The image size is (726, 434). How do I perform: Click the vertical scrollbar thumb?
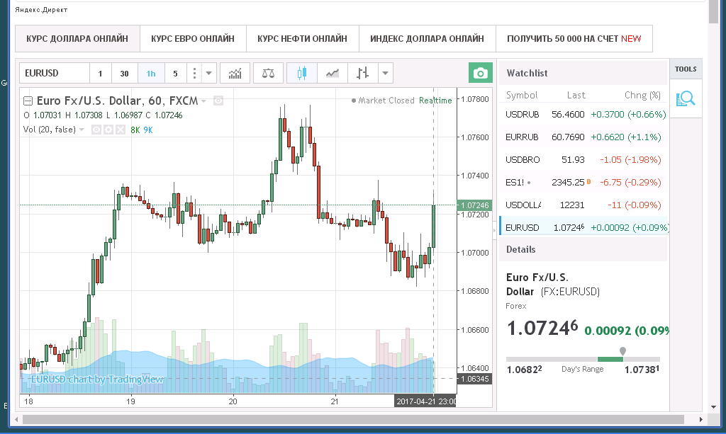(713, 11)
